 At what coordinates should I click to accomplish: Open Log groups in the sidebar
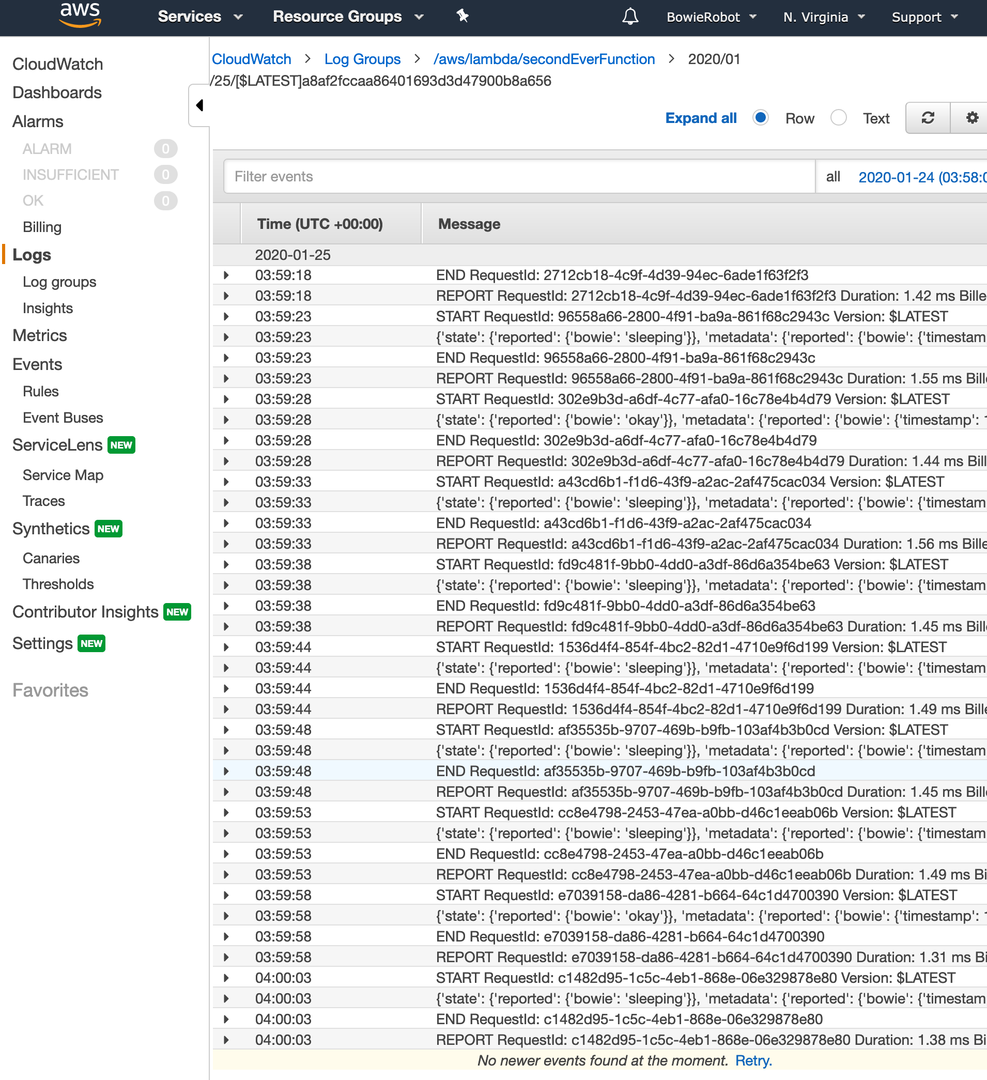point(59,282)
